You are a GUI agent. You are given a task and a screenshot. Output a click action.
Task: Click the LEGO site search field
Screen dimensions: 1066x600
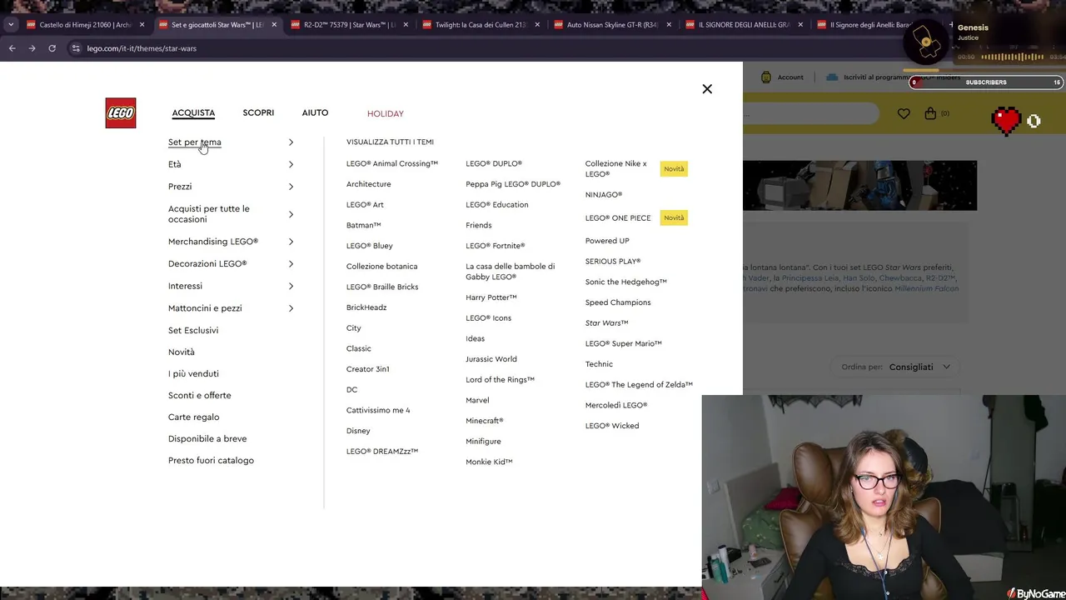point(811,113)
